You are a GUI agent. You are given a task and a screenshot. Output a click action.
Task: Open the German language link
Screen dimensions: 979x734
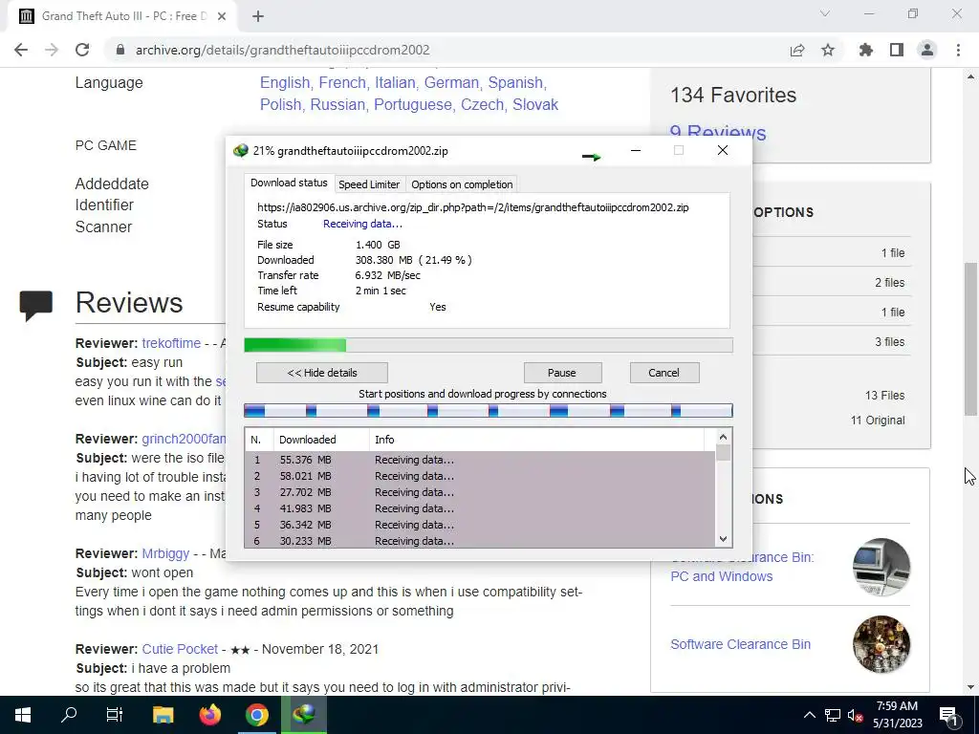tap(451, 82)
